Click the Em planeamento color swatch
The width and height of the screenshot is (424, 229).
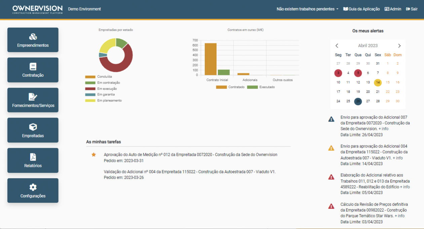(x=90, y=100)
